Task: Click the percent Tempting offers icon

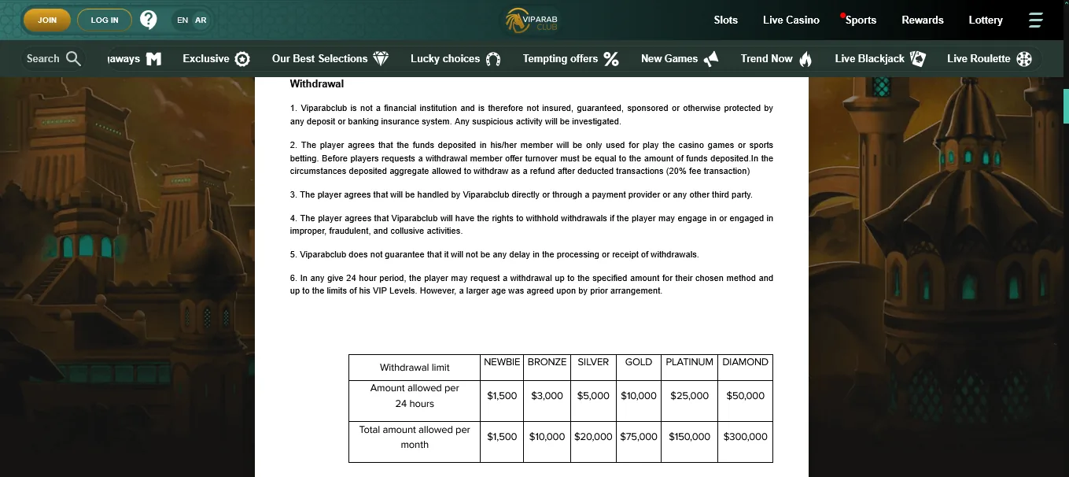Action: 611,59
